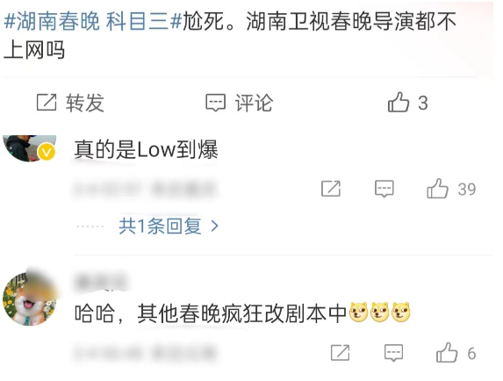Click the 转发 text label

click(x=85, y=103)
